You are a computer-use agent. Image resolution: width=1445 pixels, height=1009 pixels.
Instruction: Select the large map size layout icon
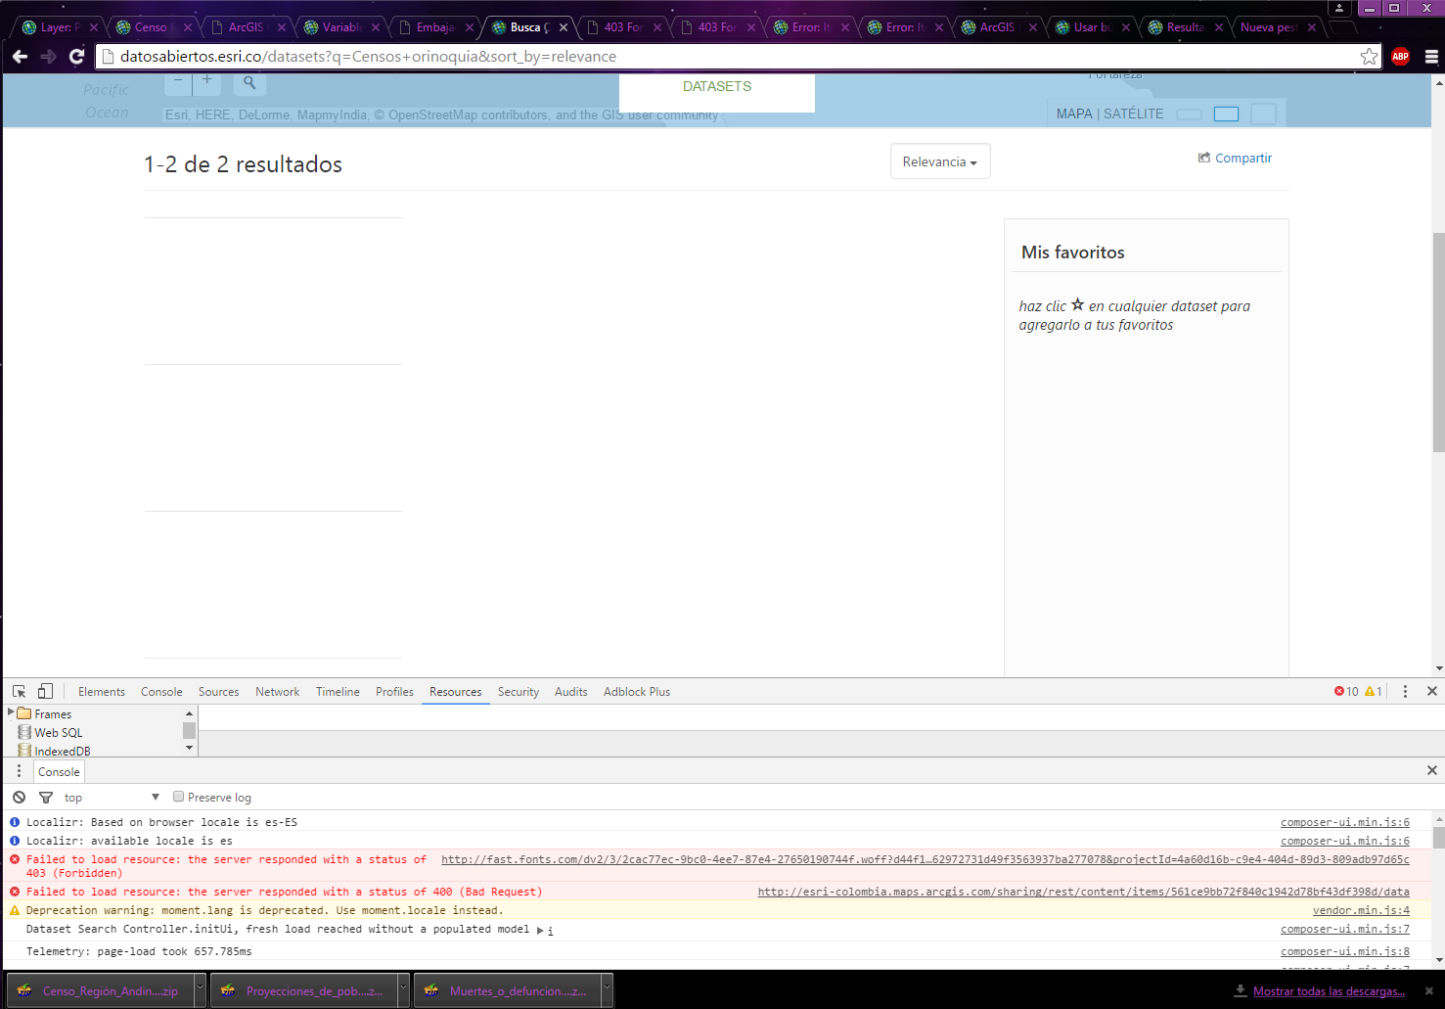(x=1263, y=114)
